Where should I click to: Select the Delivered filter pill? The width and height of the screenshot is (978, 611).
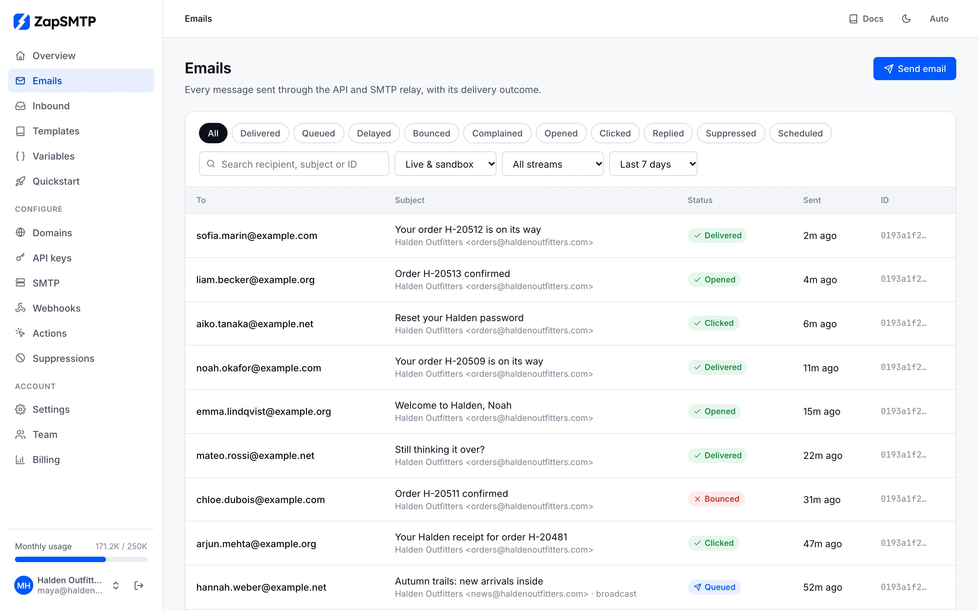point(260,133)
